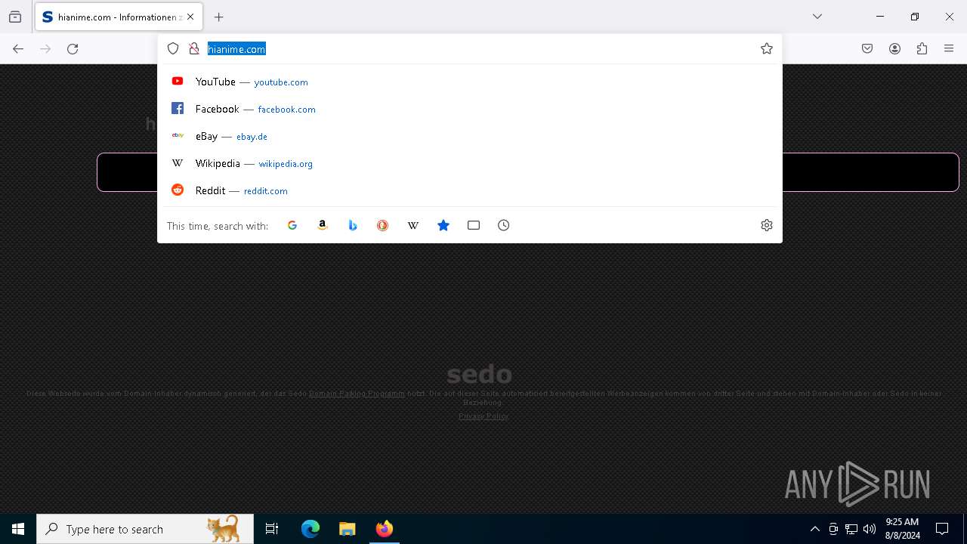This screenshot has width=967, height=544.
Task: Search this time with Google
Action: (x=292, y=225)
